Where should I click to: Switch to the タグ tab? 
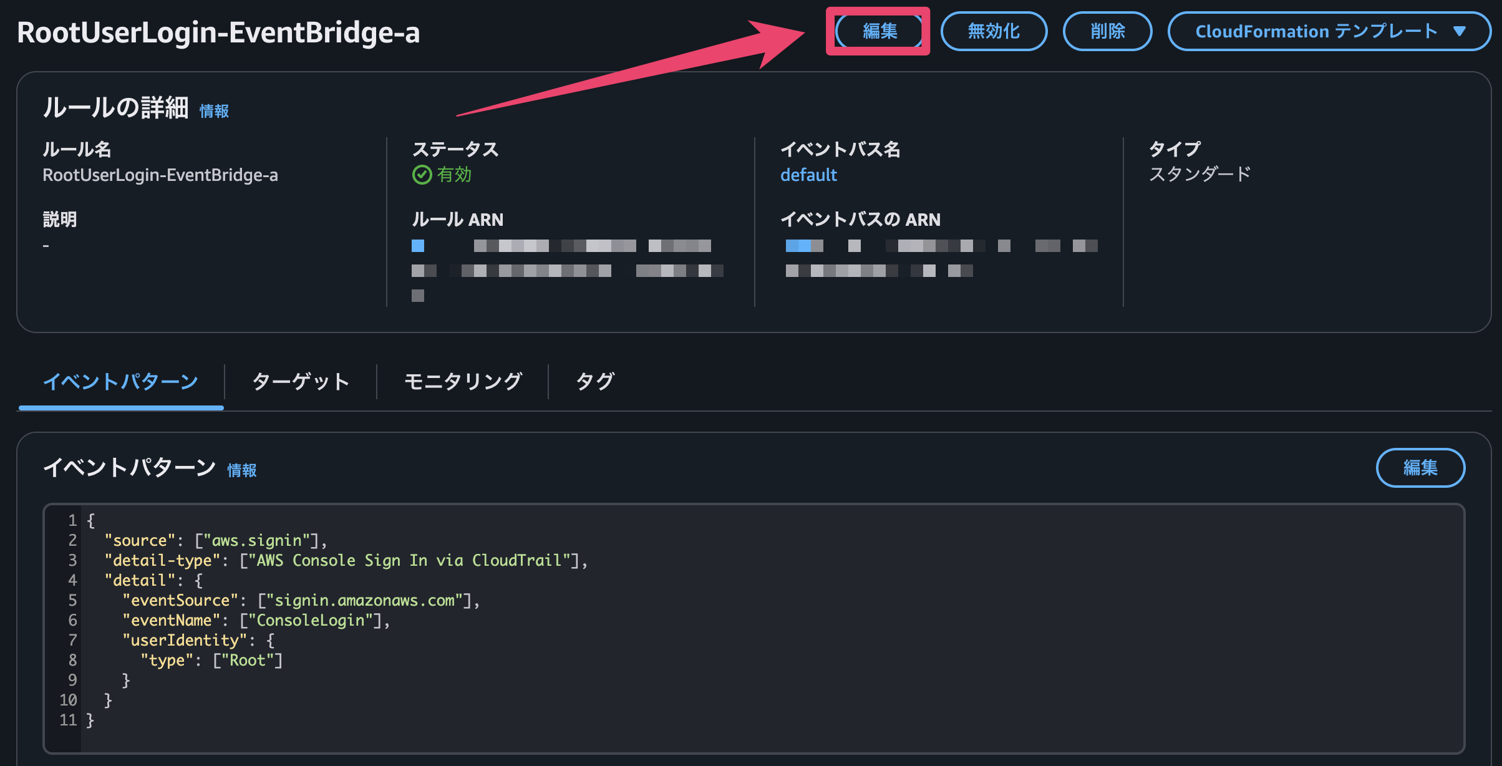pyautogui.click(x=595, y=381)
